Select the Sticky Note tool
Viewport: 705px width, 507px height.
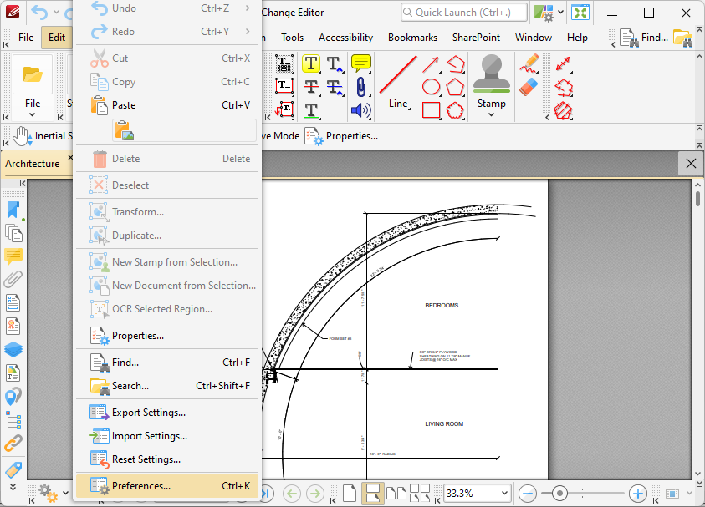(361, 63)
